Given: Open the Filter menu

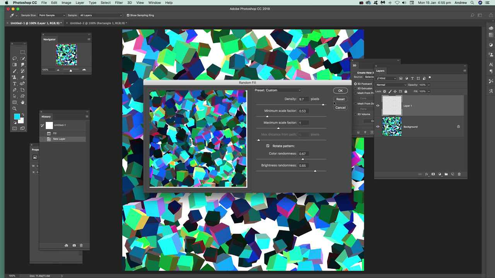Looking at the screenshot, I should (x=119, y=3).
